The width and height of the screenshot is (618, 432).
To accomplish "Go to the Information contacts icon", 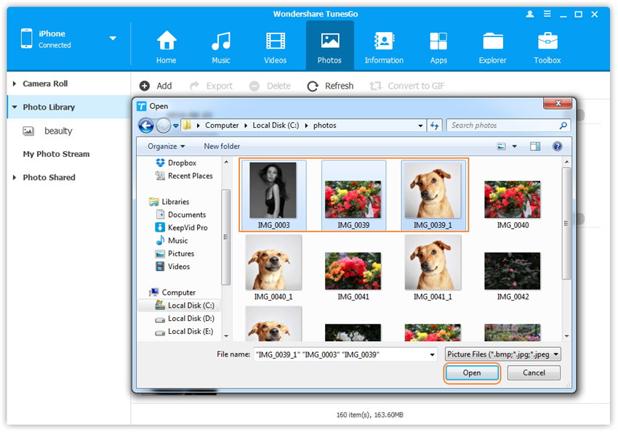I will 383,41.
